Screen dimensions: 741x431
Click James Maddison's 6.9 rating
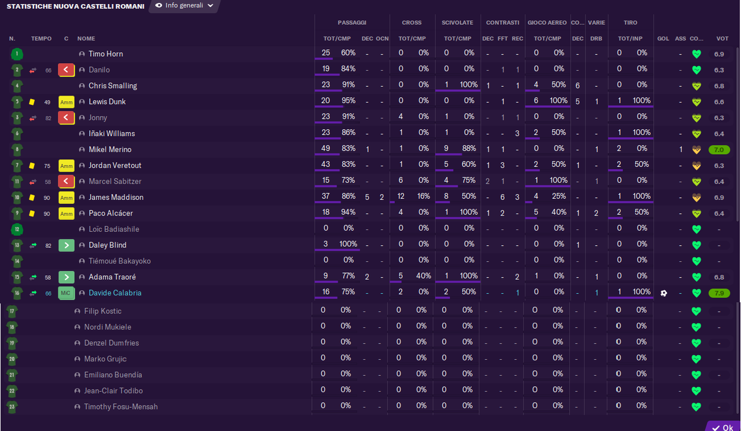[719, 198]
